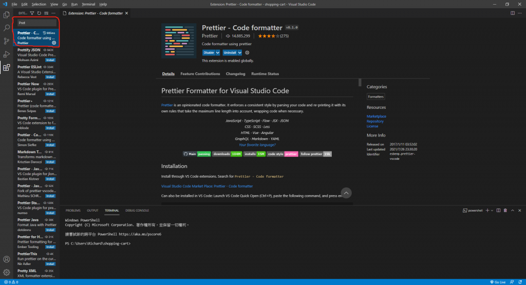This screenshot has height=285, width=526.
Task: Open the Search view in activity bar
Action: 6,28
